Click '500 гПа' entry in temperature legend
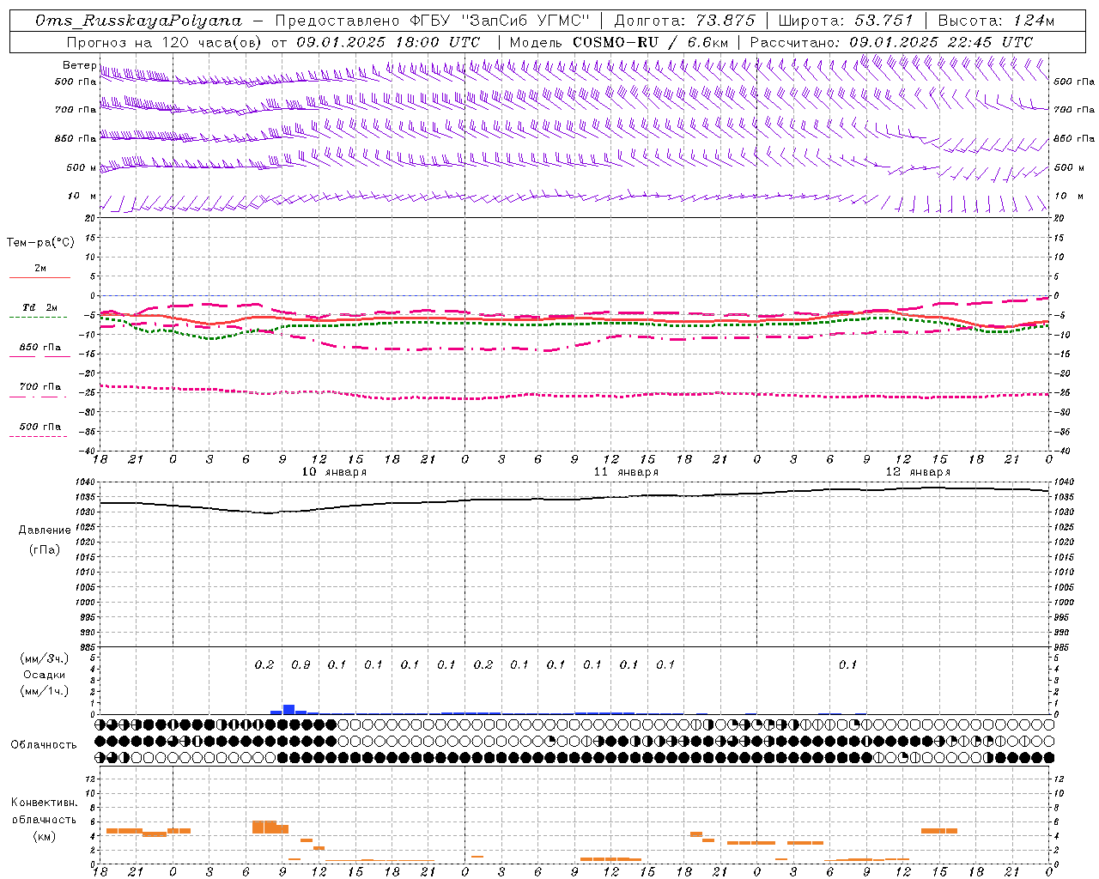 click(x=39, y=427)
